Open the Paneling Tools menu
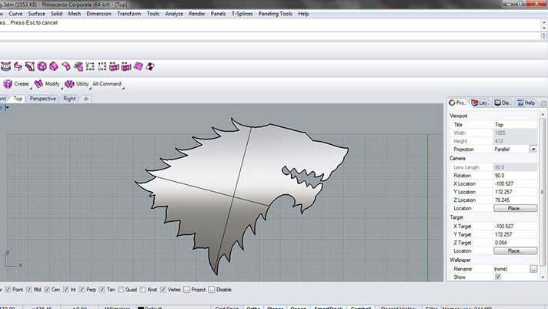The image size is (548, 309). (x=275, y=14)
